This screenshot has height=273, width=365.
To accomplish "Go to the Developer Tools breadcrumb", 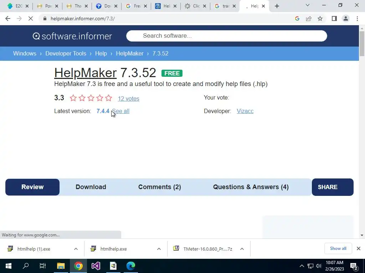I will click(66, 53).
